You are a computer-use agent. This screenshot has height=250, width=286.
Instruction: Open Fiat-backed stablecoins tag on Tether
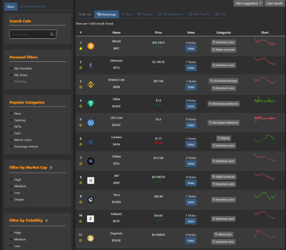pyautogui.click(x=223, y=104)
